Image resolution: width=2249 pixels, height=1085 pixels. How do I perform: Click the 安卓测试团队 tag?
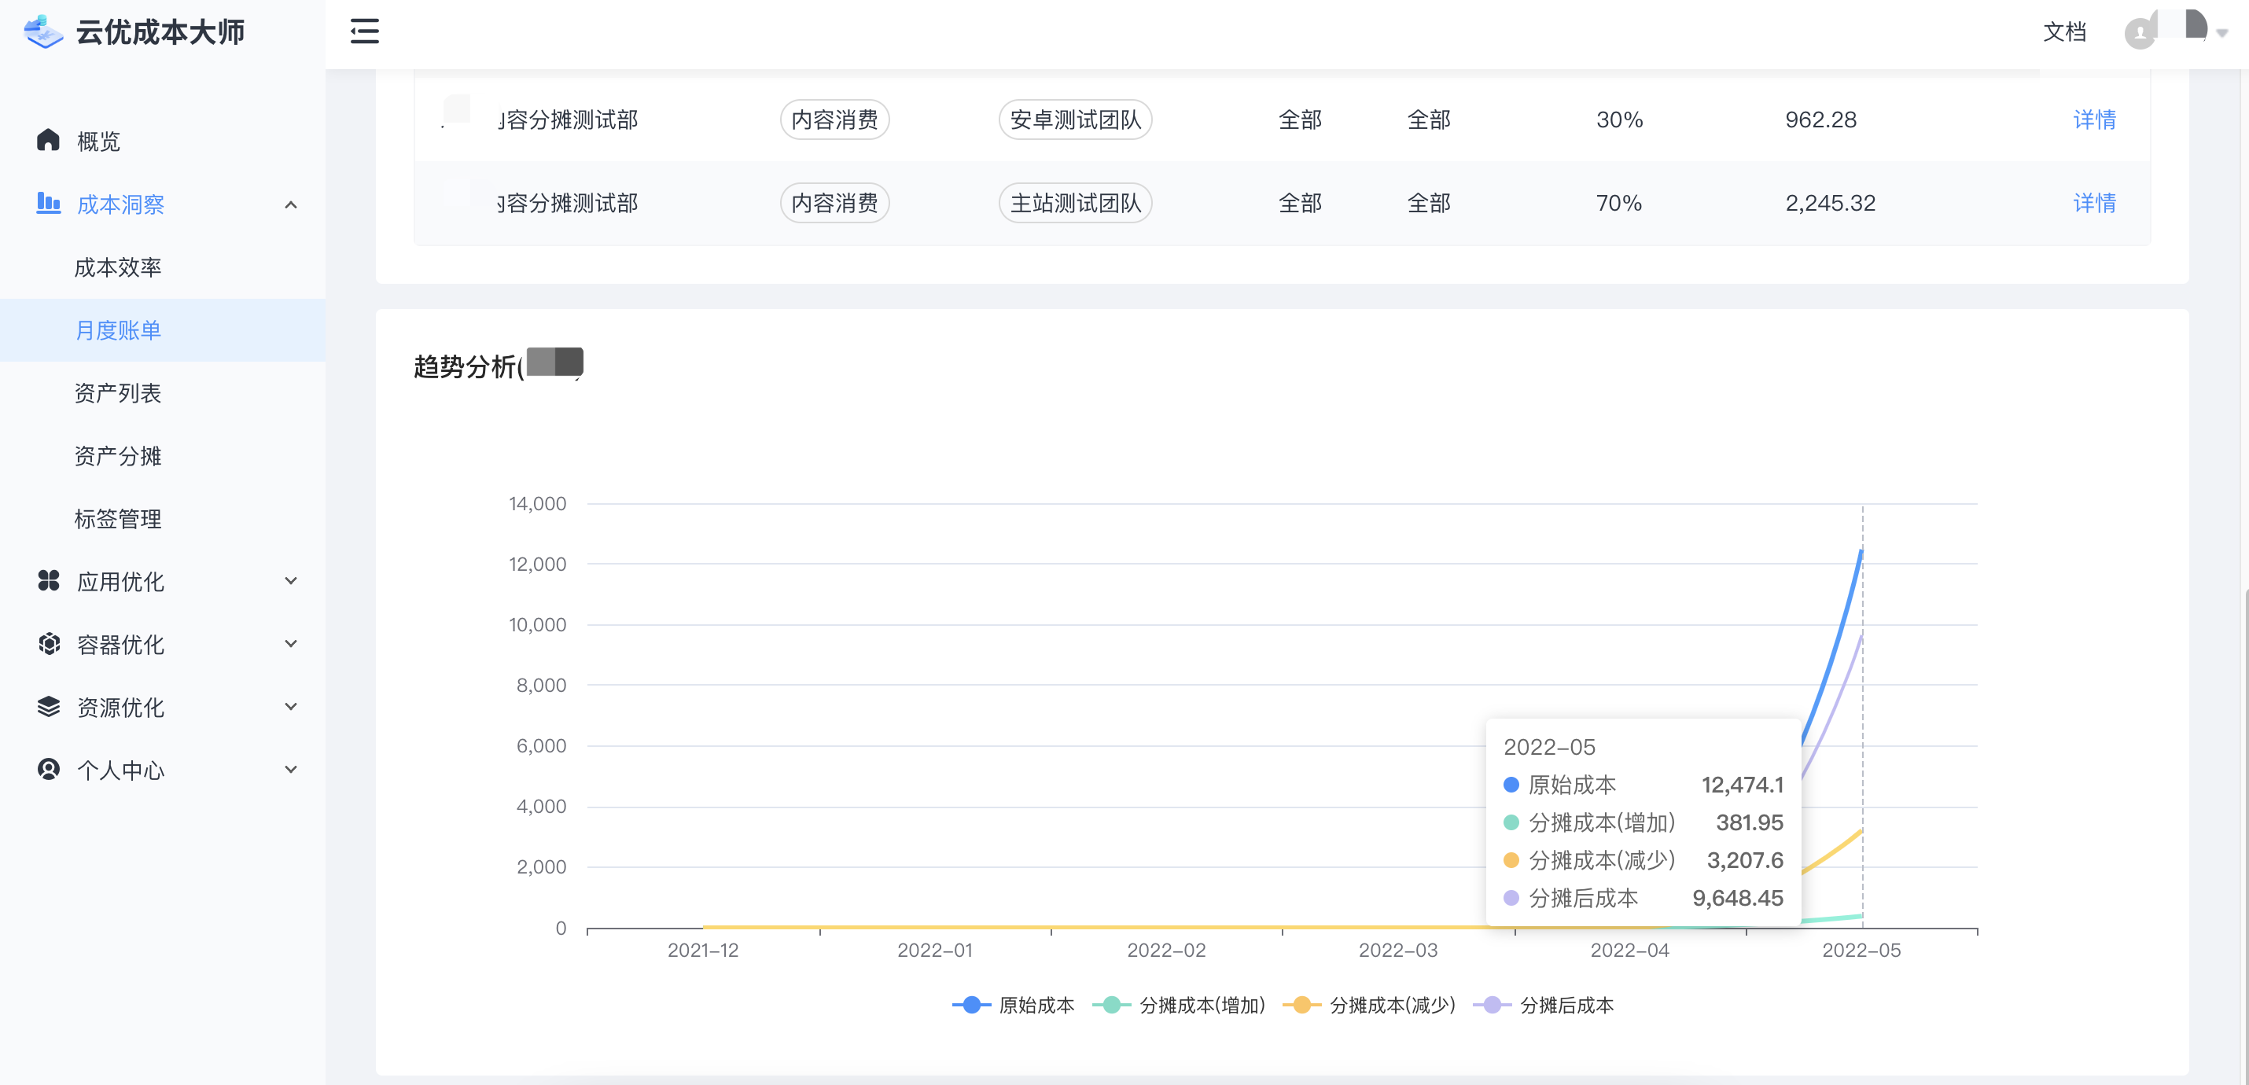[1075, 120]
